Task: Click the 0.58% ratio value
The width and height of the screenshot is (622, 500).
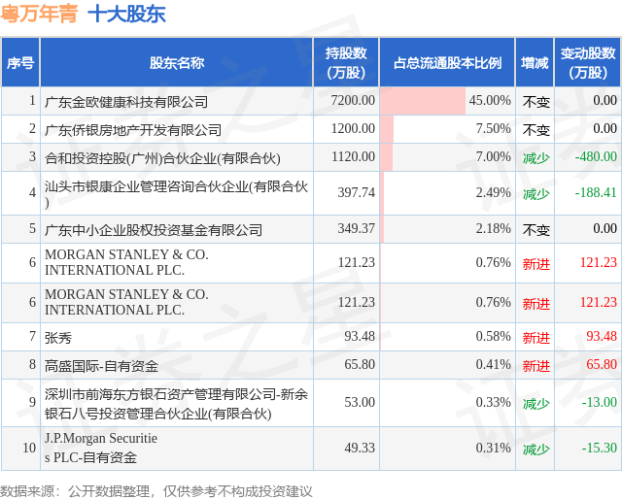Action: pos(493,336)
